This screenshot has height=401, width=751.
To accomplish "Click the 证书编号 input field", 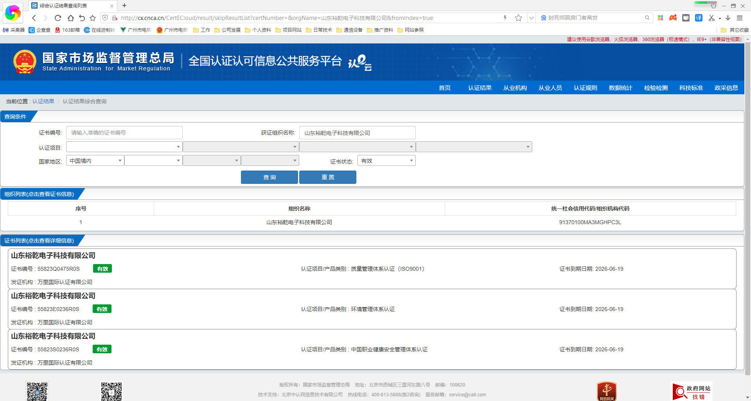I will pos(124,133).
